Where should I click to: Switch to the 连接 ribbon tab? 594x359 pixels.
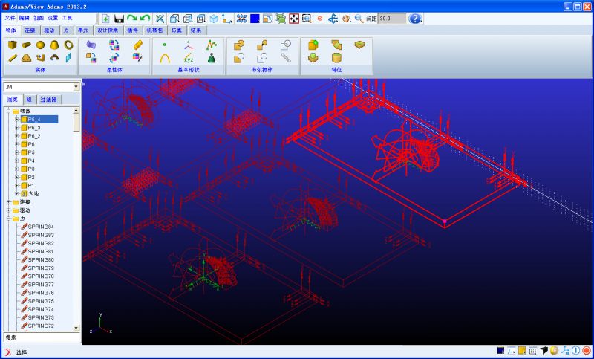[30, 30]
